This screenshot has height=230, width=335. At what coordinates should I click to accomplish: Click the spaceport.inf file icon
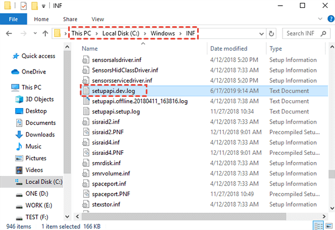85,184
